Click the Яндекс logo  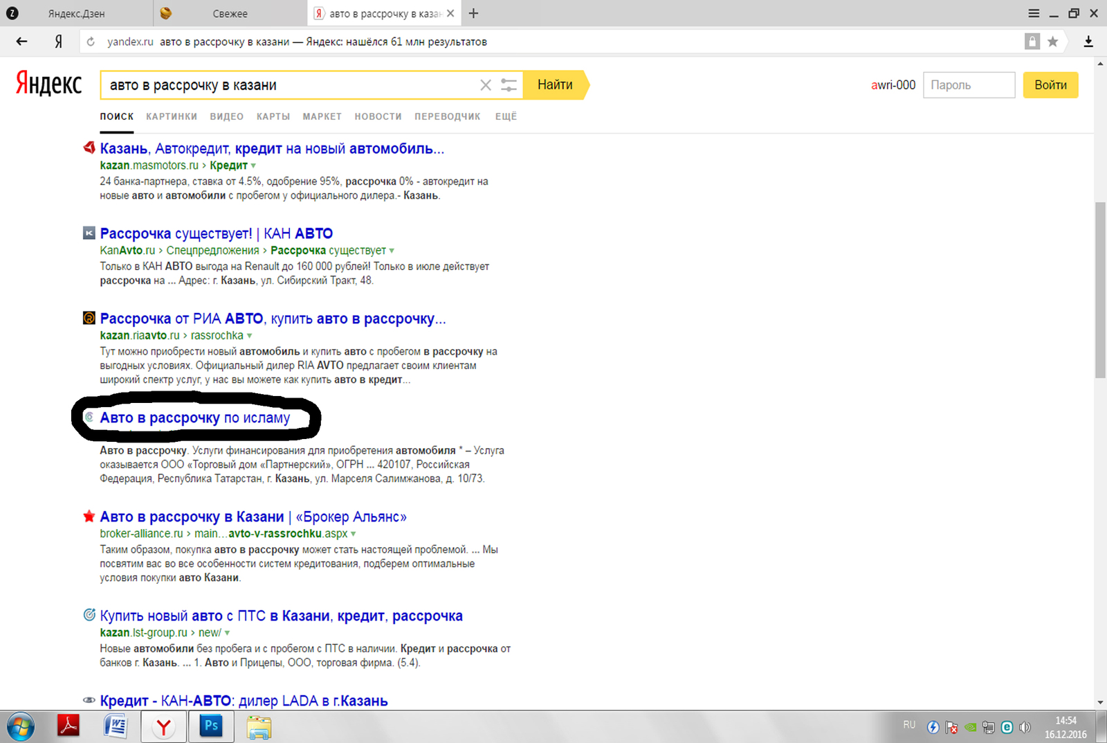click(x=48, y=84)
